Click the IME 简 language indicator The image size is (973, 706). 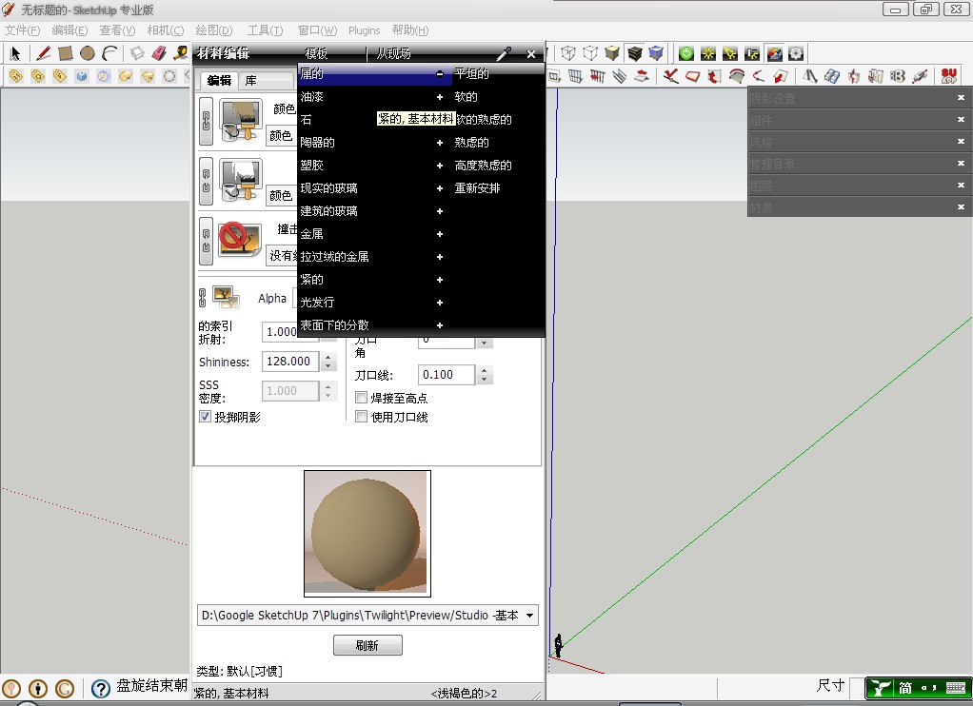pos(905,688)
